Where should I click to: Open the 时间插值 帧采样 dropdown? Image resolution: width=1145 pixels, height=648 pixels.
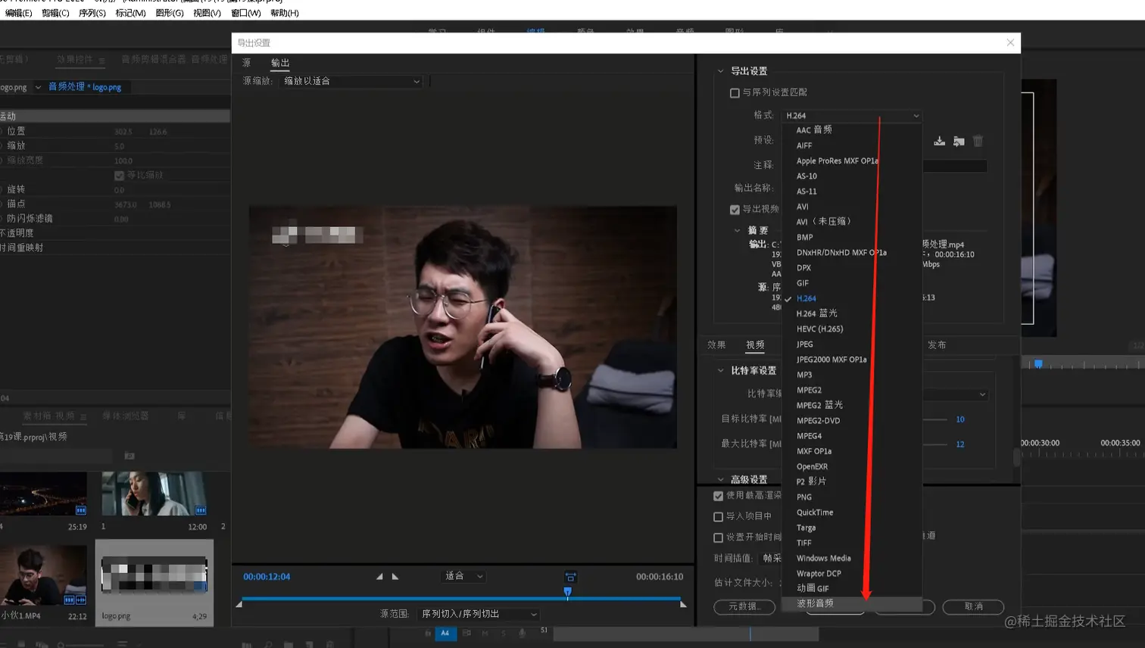[x=771, y=559]
